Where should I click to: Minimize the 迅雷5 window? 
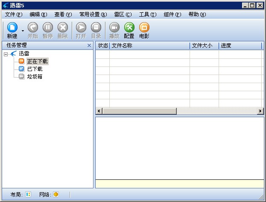pyautogui.click(x=245, y=6)
